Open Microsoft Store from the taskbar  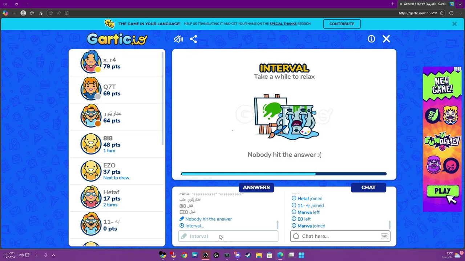[269, 255]
